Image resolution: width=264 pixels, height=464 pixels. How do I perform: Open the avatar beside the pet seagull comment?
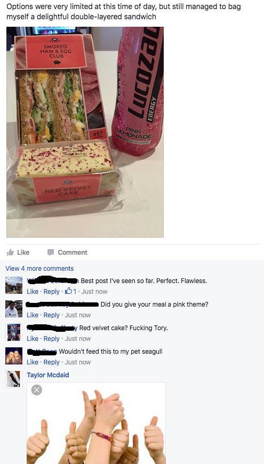[14, 356]
